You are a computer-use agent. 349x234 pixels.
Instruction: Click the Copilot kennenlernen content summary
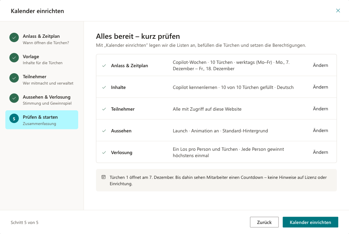point(233,87)
